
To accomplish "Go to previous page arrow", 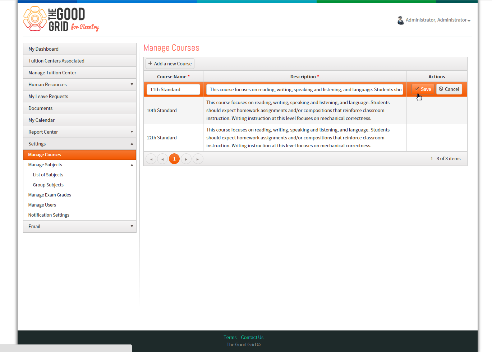I will pyautogui.click(x=162, y=159).
